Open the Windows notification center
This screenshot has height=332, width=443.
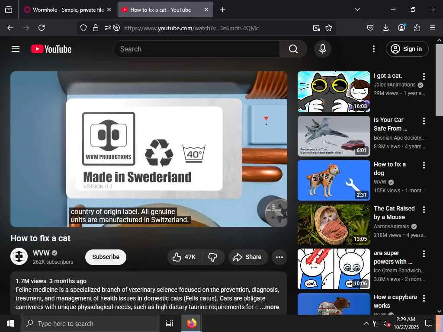(x=429, y=323)
